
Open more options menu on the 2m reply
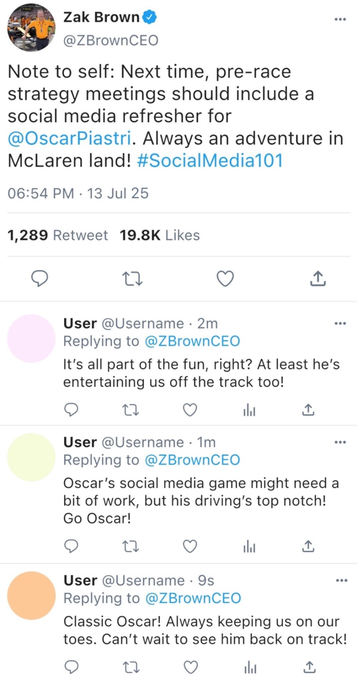tap(340, 323)
